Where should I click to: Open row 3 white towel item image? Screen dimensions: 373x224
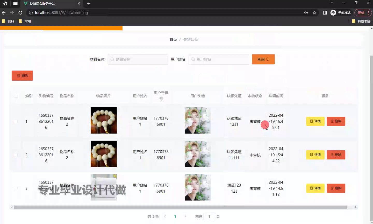pyautogui.click(x=104, y=187)
